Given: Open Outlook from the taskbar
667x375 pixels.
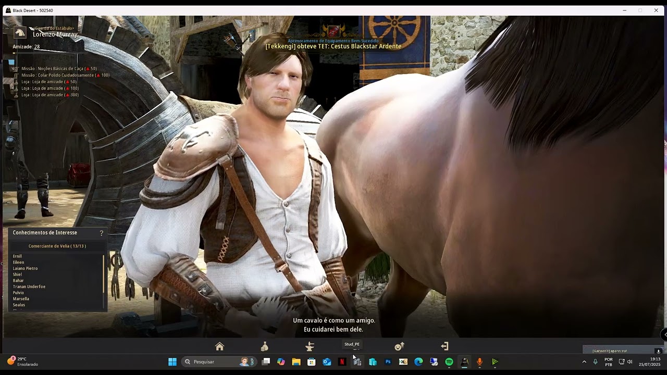Looking at the screenshot, I should point(327,361).
